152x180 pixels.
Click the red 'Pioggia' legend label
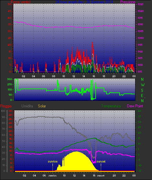6,106
